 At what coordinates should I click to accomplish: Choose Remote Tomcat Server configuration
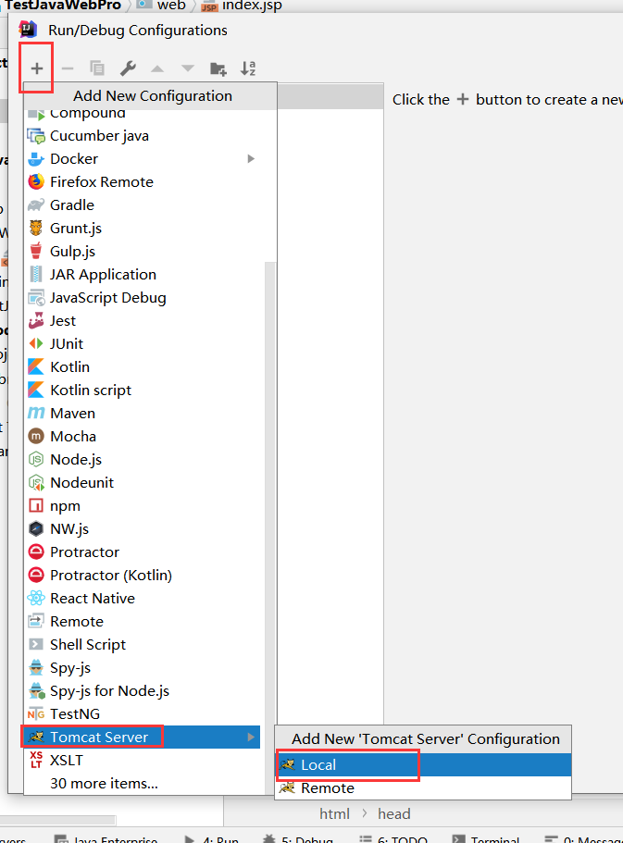coord(423,788)
